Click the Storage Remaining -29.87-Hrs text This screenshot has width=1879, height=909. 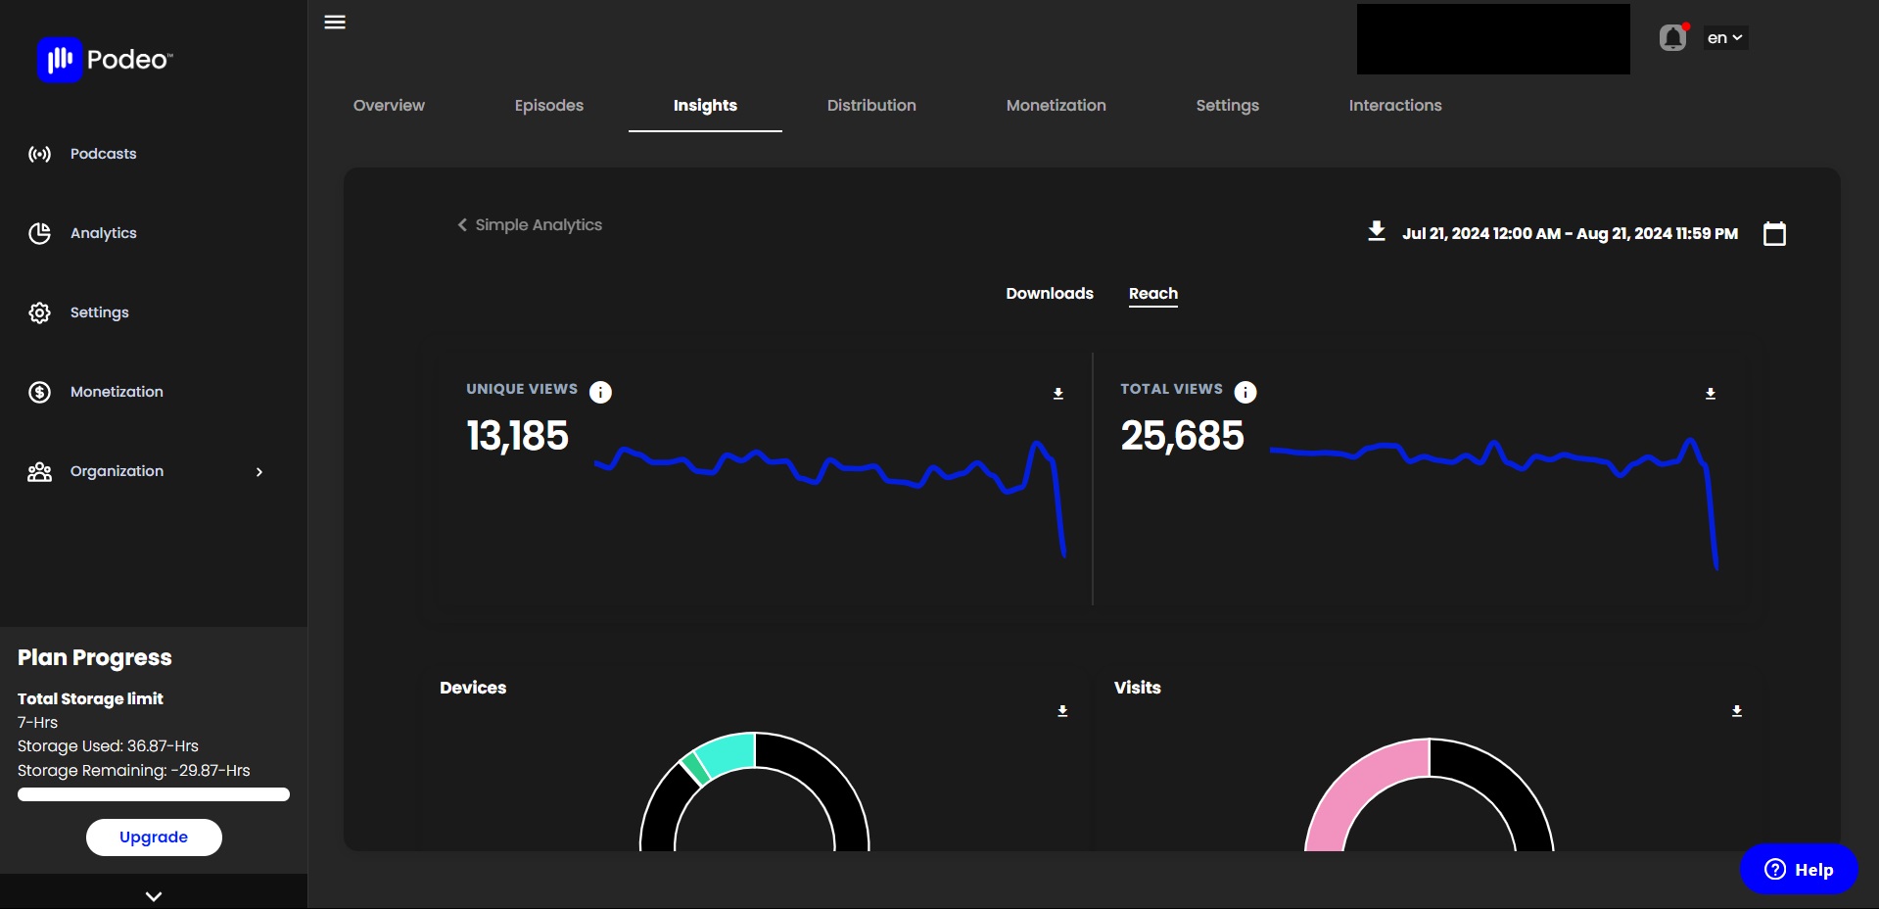tap(133, 771)
